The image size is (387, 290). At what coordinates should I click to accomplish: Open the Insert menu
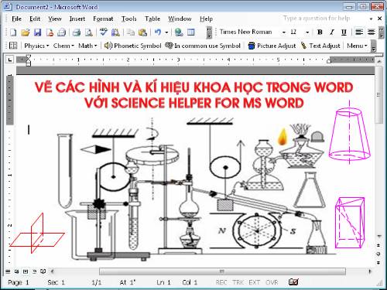coord(77,19)
